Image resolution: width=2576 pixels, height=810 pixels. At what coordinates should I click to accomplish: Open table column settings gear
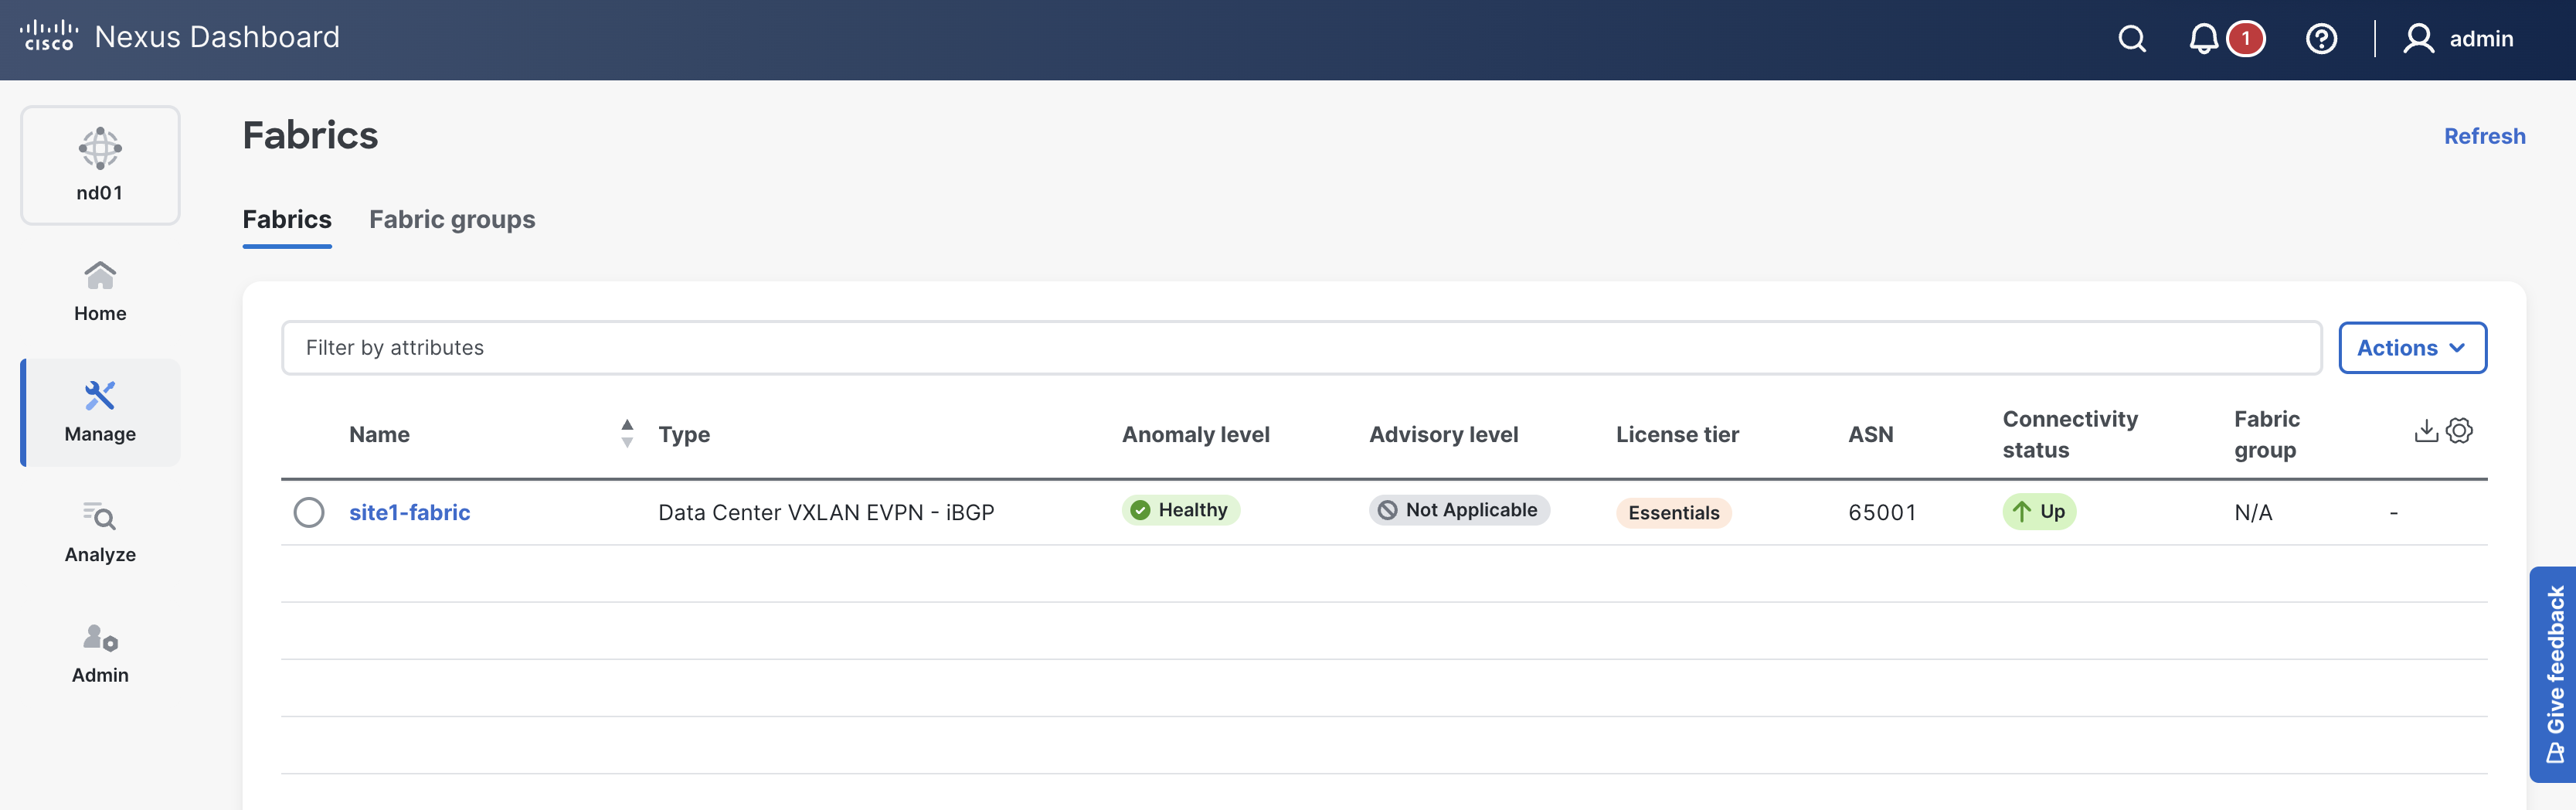pos(2459,431)
